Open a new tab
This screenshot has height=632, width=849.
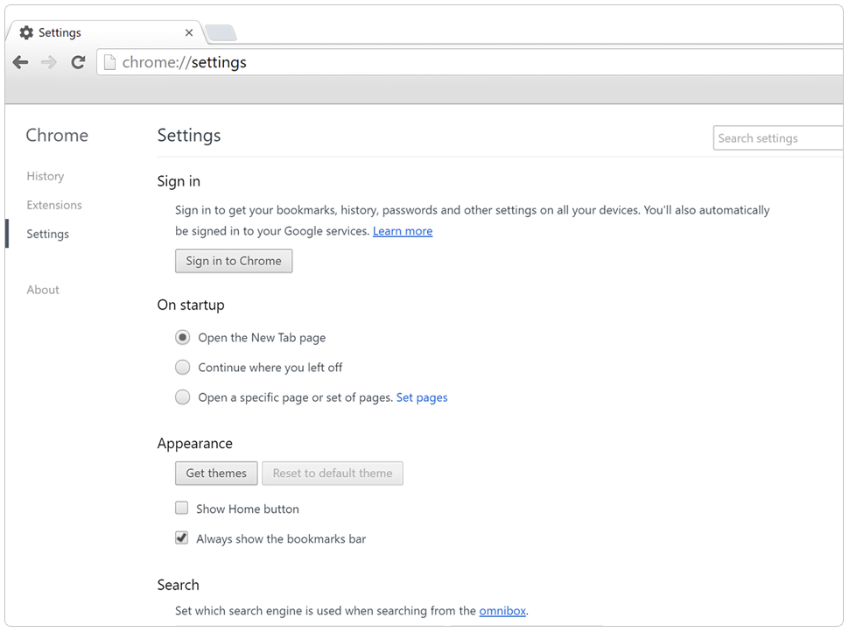coord(221,33)
